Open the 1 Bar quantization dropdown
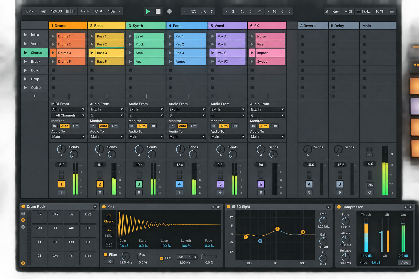Image resolution: width=419 pixels, height=279 pixels. 114,11
